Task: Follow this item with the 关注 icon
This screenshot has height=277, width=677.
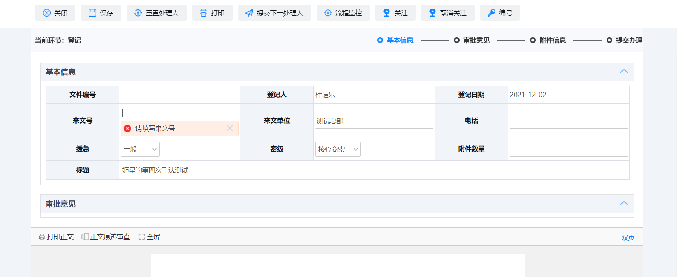Action: coord(387,13)
